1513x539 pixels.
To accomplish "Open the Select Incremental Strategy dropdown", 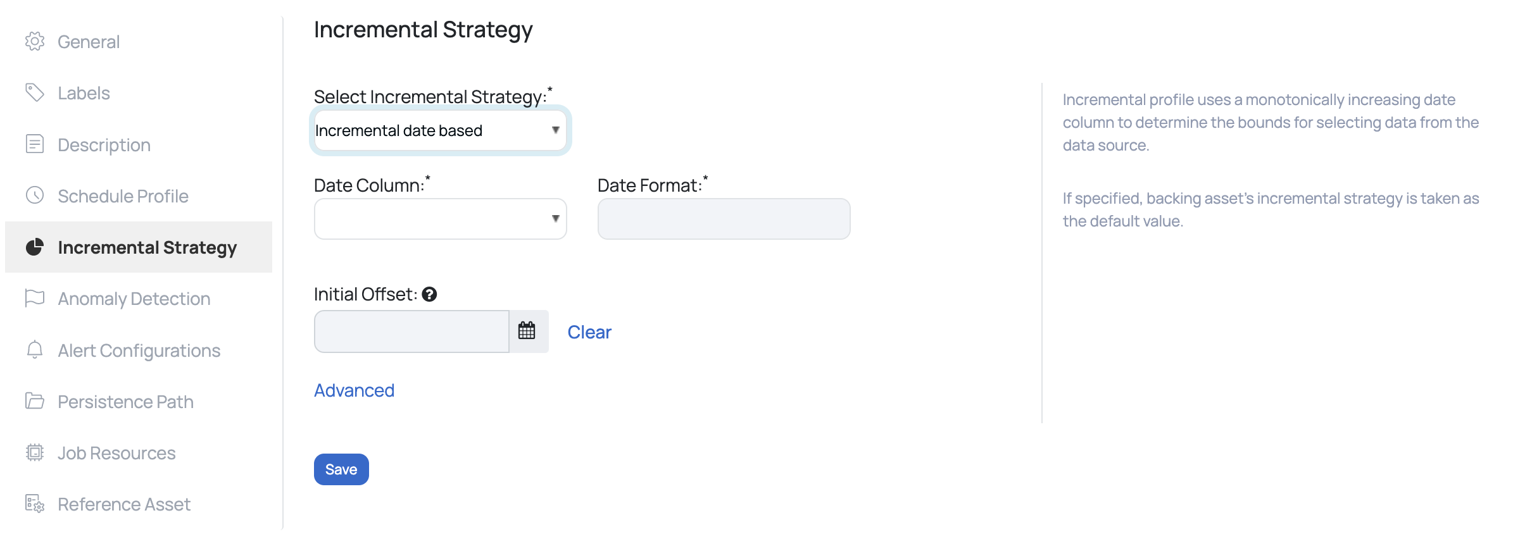I will click(440, 130).
